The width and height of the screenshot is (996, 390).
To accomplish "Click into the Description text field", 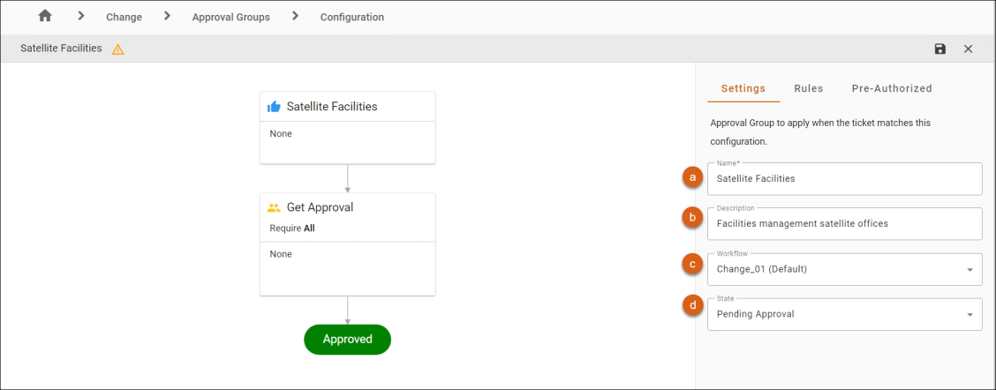I will pyautogui.click(x=845, y=223).
